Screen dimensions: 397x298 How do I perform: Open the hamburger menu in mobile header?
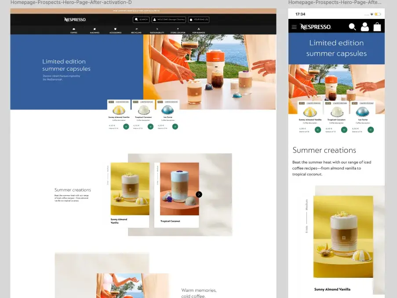click(294, 27)
